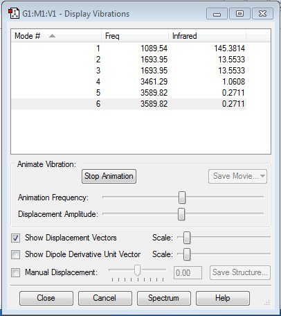Click the Animation Frequency slider handle

point(182,197)
